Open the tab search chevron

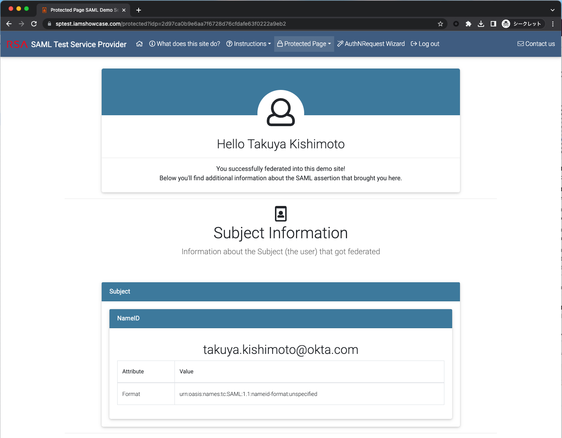coord(552,10)
